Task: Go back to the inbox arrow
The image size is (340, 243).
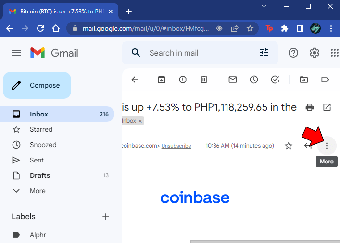Action: (x=135, y=80)
